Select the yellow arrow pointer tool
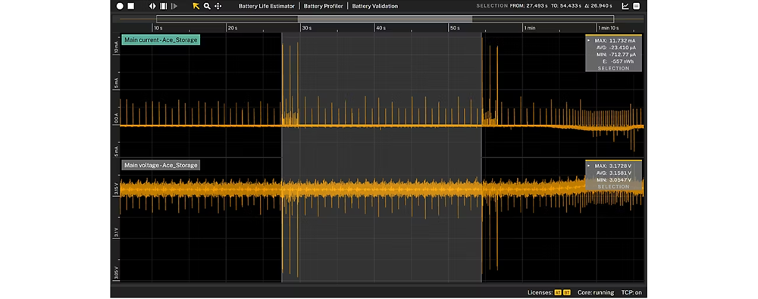Viewport: 758px width, 299px height. 196,6
